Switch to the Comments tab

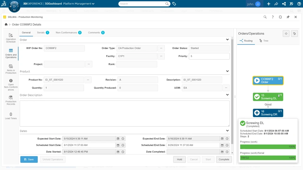96,32
